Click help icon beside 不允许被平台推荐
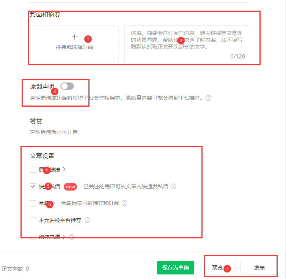This screenshot has height=279, width=286. pyautogui.click(x=88, y=220)
